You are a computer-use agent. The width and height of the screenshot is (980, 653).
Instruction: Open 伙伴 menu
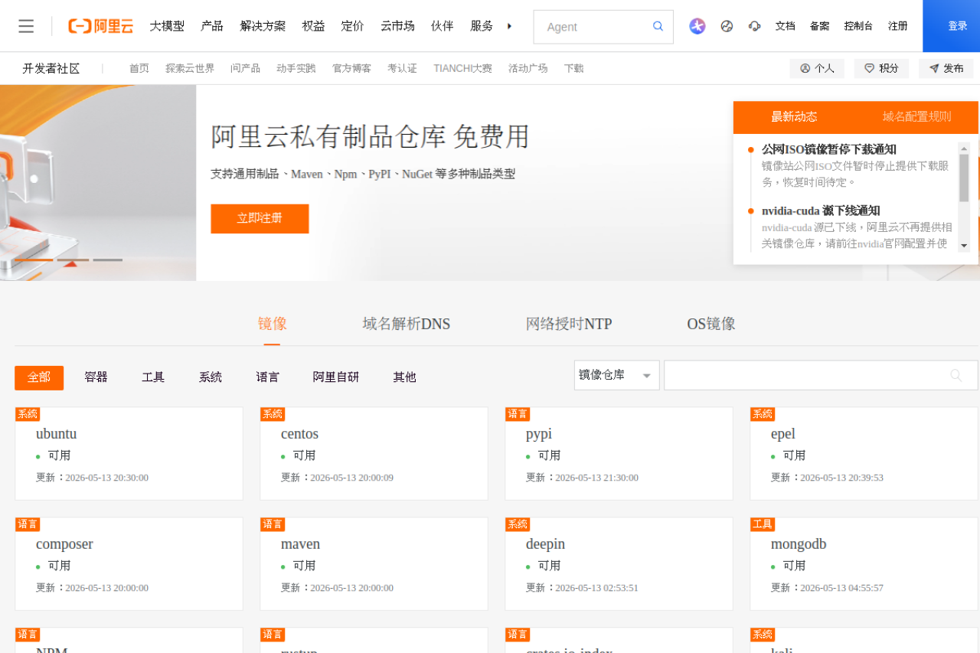[442, 26]
